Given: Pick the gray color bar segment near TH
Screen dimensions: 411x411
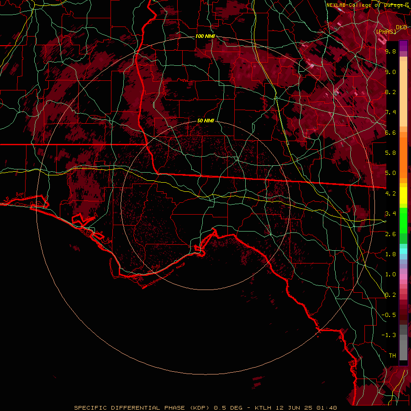Looking at the screenshot, I should coord(403,350).
